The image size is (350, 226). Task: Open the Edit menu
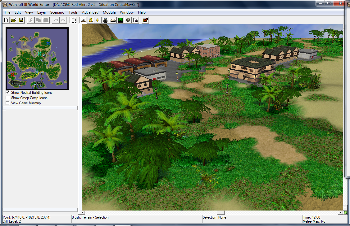coord(18,12)
